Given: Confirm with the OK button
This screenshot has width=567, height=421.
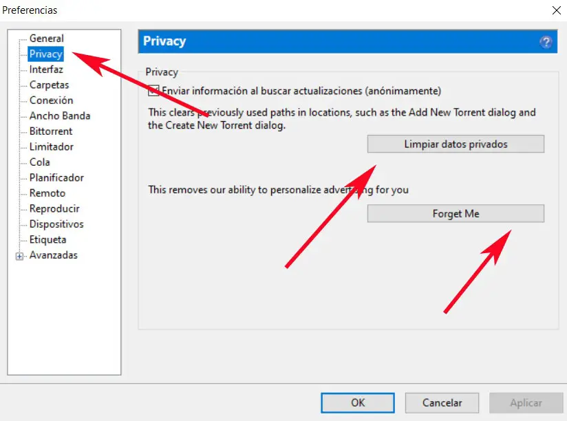Looking at the screenshot, I should point(358,403).
